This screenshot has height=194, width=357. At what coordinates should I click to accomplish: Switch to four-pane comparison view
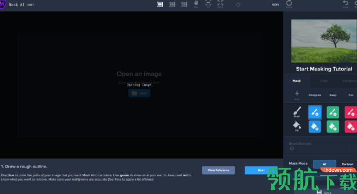pos(184,5)
